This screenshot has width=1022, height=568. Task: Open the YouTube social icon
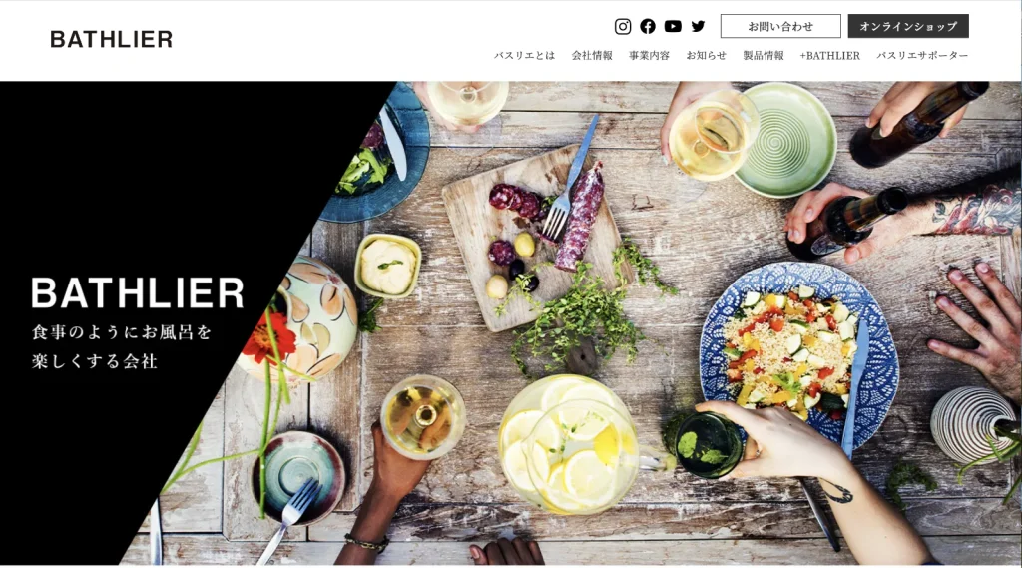673,26
